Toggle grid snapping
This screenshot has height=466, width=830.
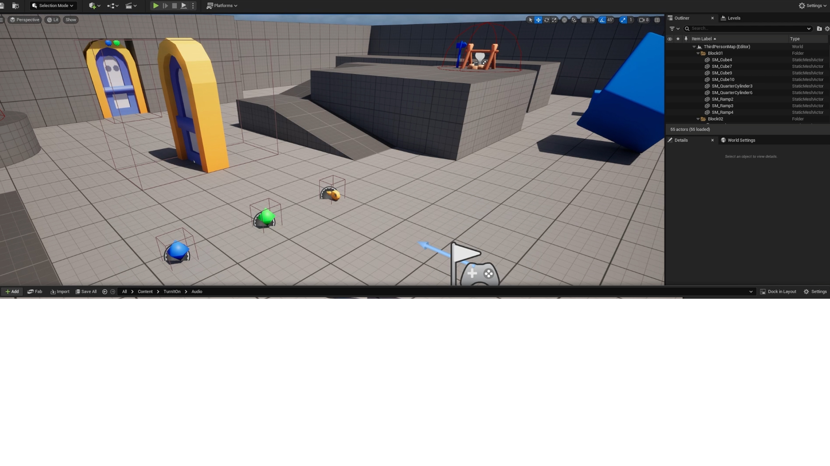click(584, 20)
